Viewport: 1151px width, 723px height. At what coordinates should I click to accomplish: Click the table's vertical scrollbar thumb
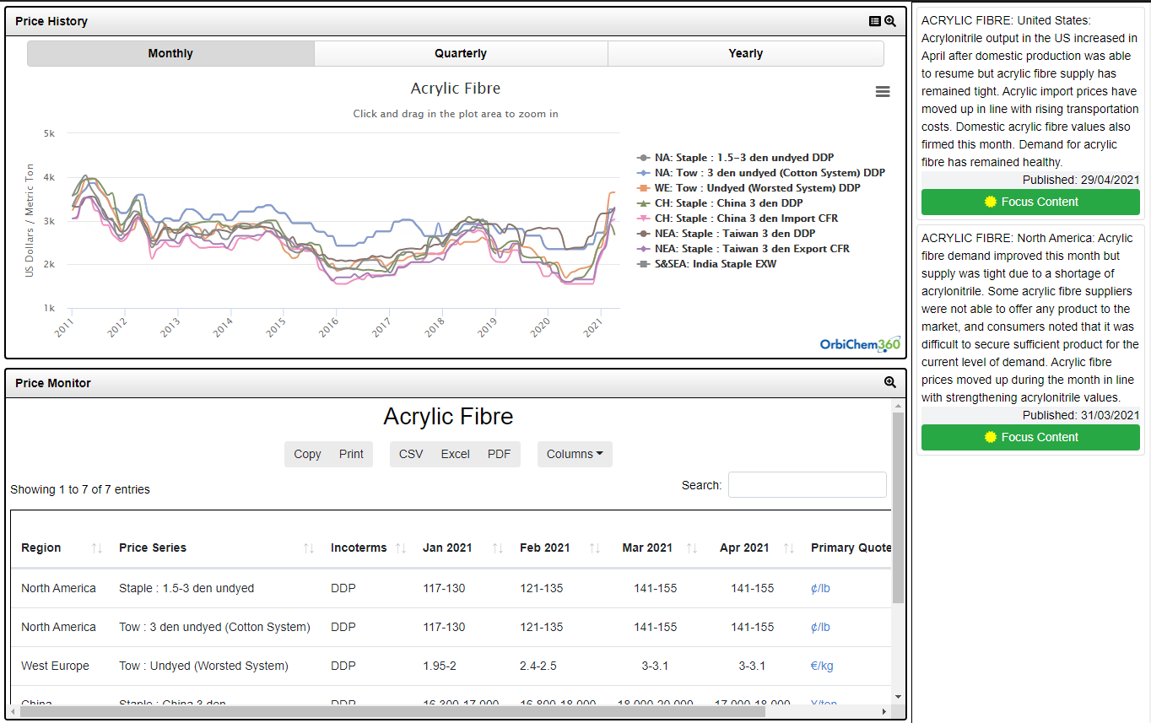(x=898, y=508)
